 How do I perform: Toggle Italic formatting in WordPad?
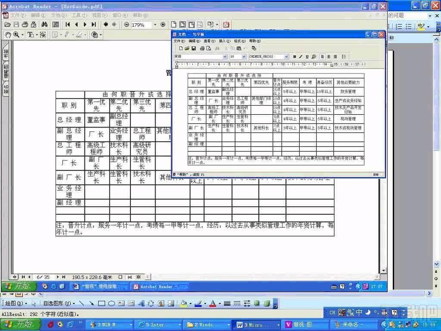click(x=301, y=56)
